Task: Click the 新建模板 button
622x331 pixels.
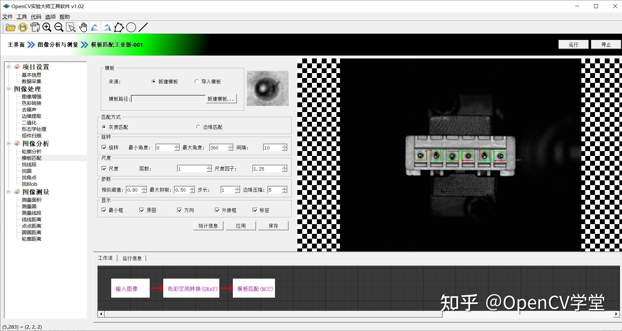Action: (221, 99)
